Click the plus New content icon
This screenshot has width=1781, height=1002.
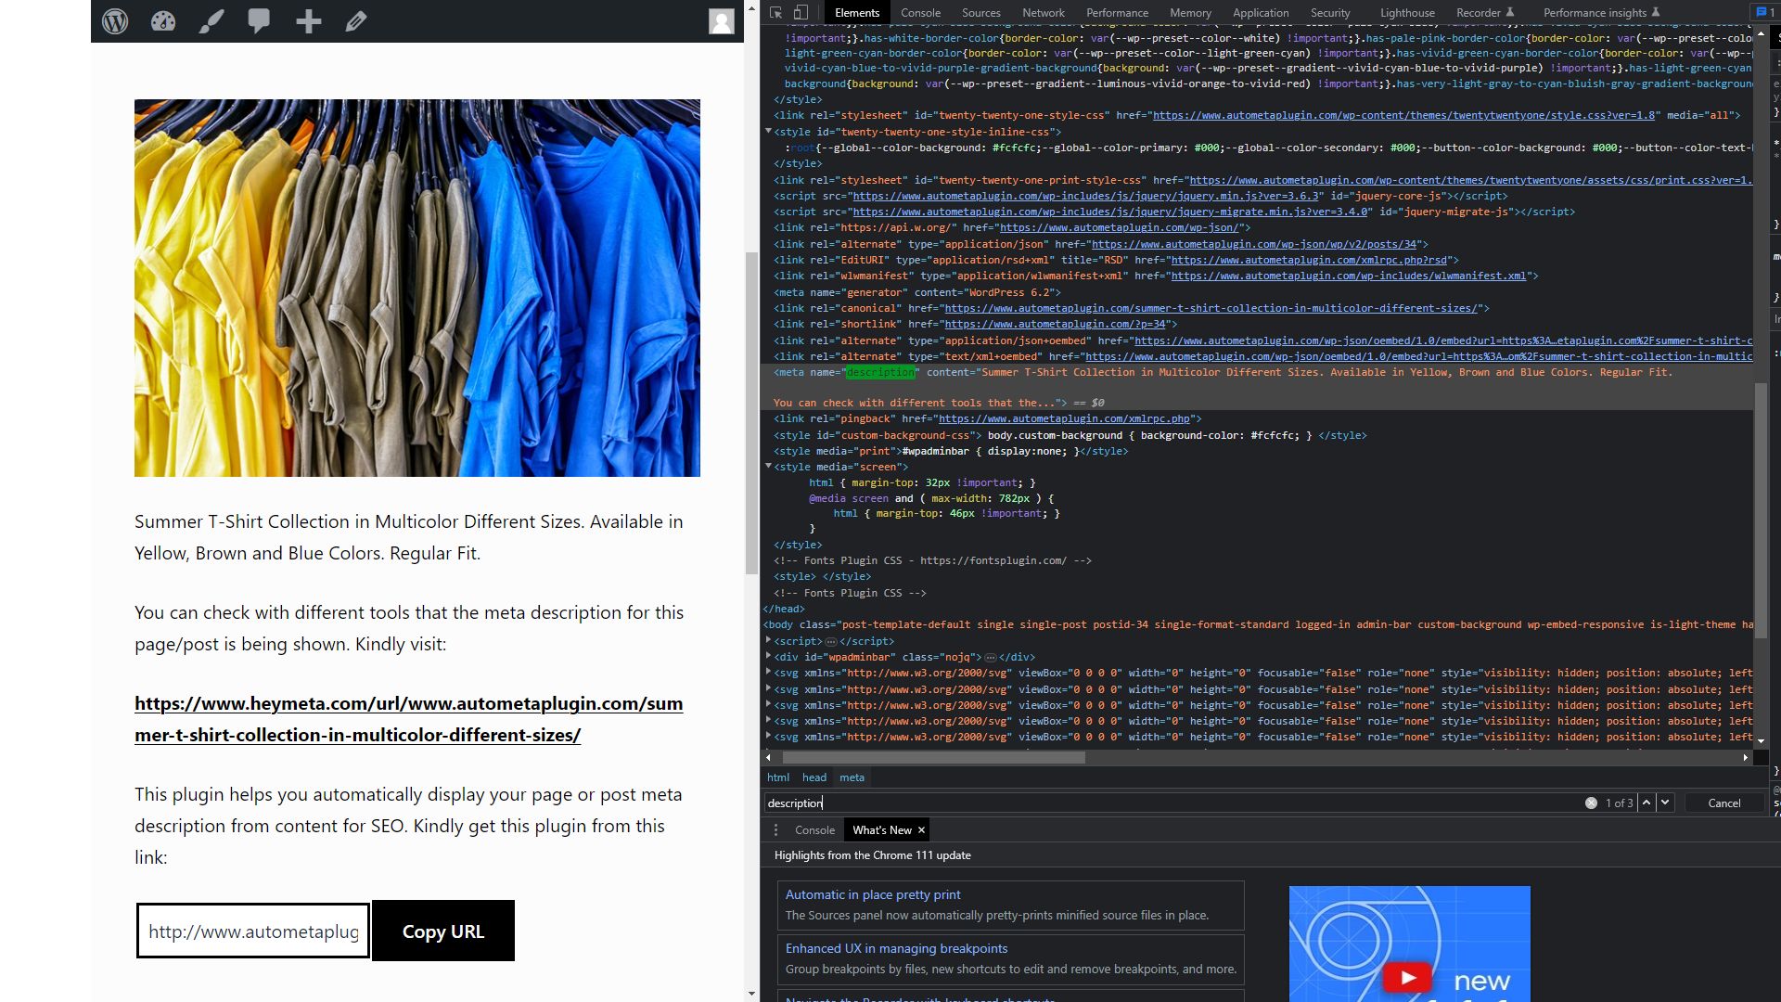point(308,20)
